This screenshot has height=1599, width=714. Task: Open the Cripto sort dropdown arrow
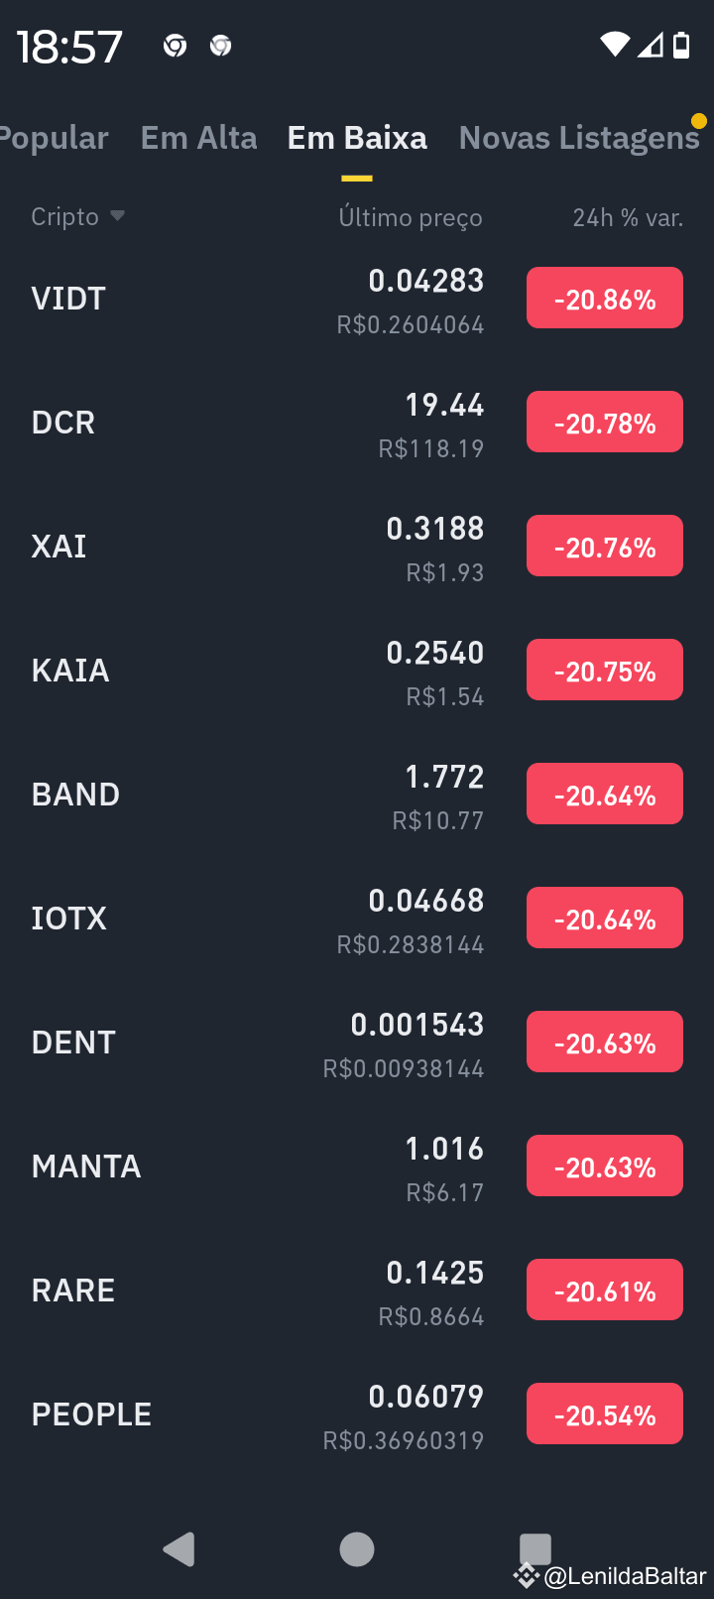point(117,215)
